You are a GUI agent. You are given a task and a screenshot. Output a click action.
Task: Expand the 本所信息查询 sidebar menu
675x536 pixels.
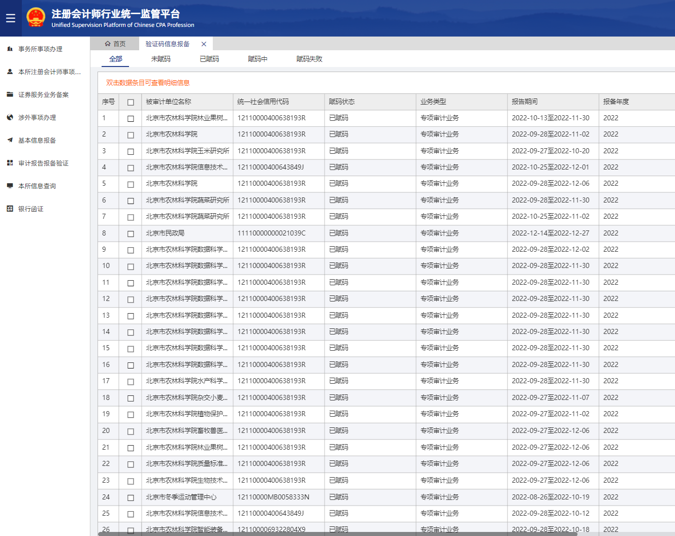(37, 186)
